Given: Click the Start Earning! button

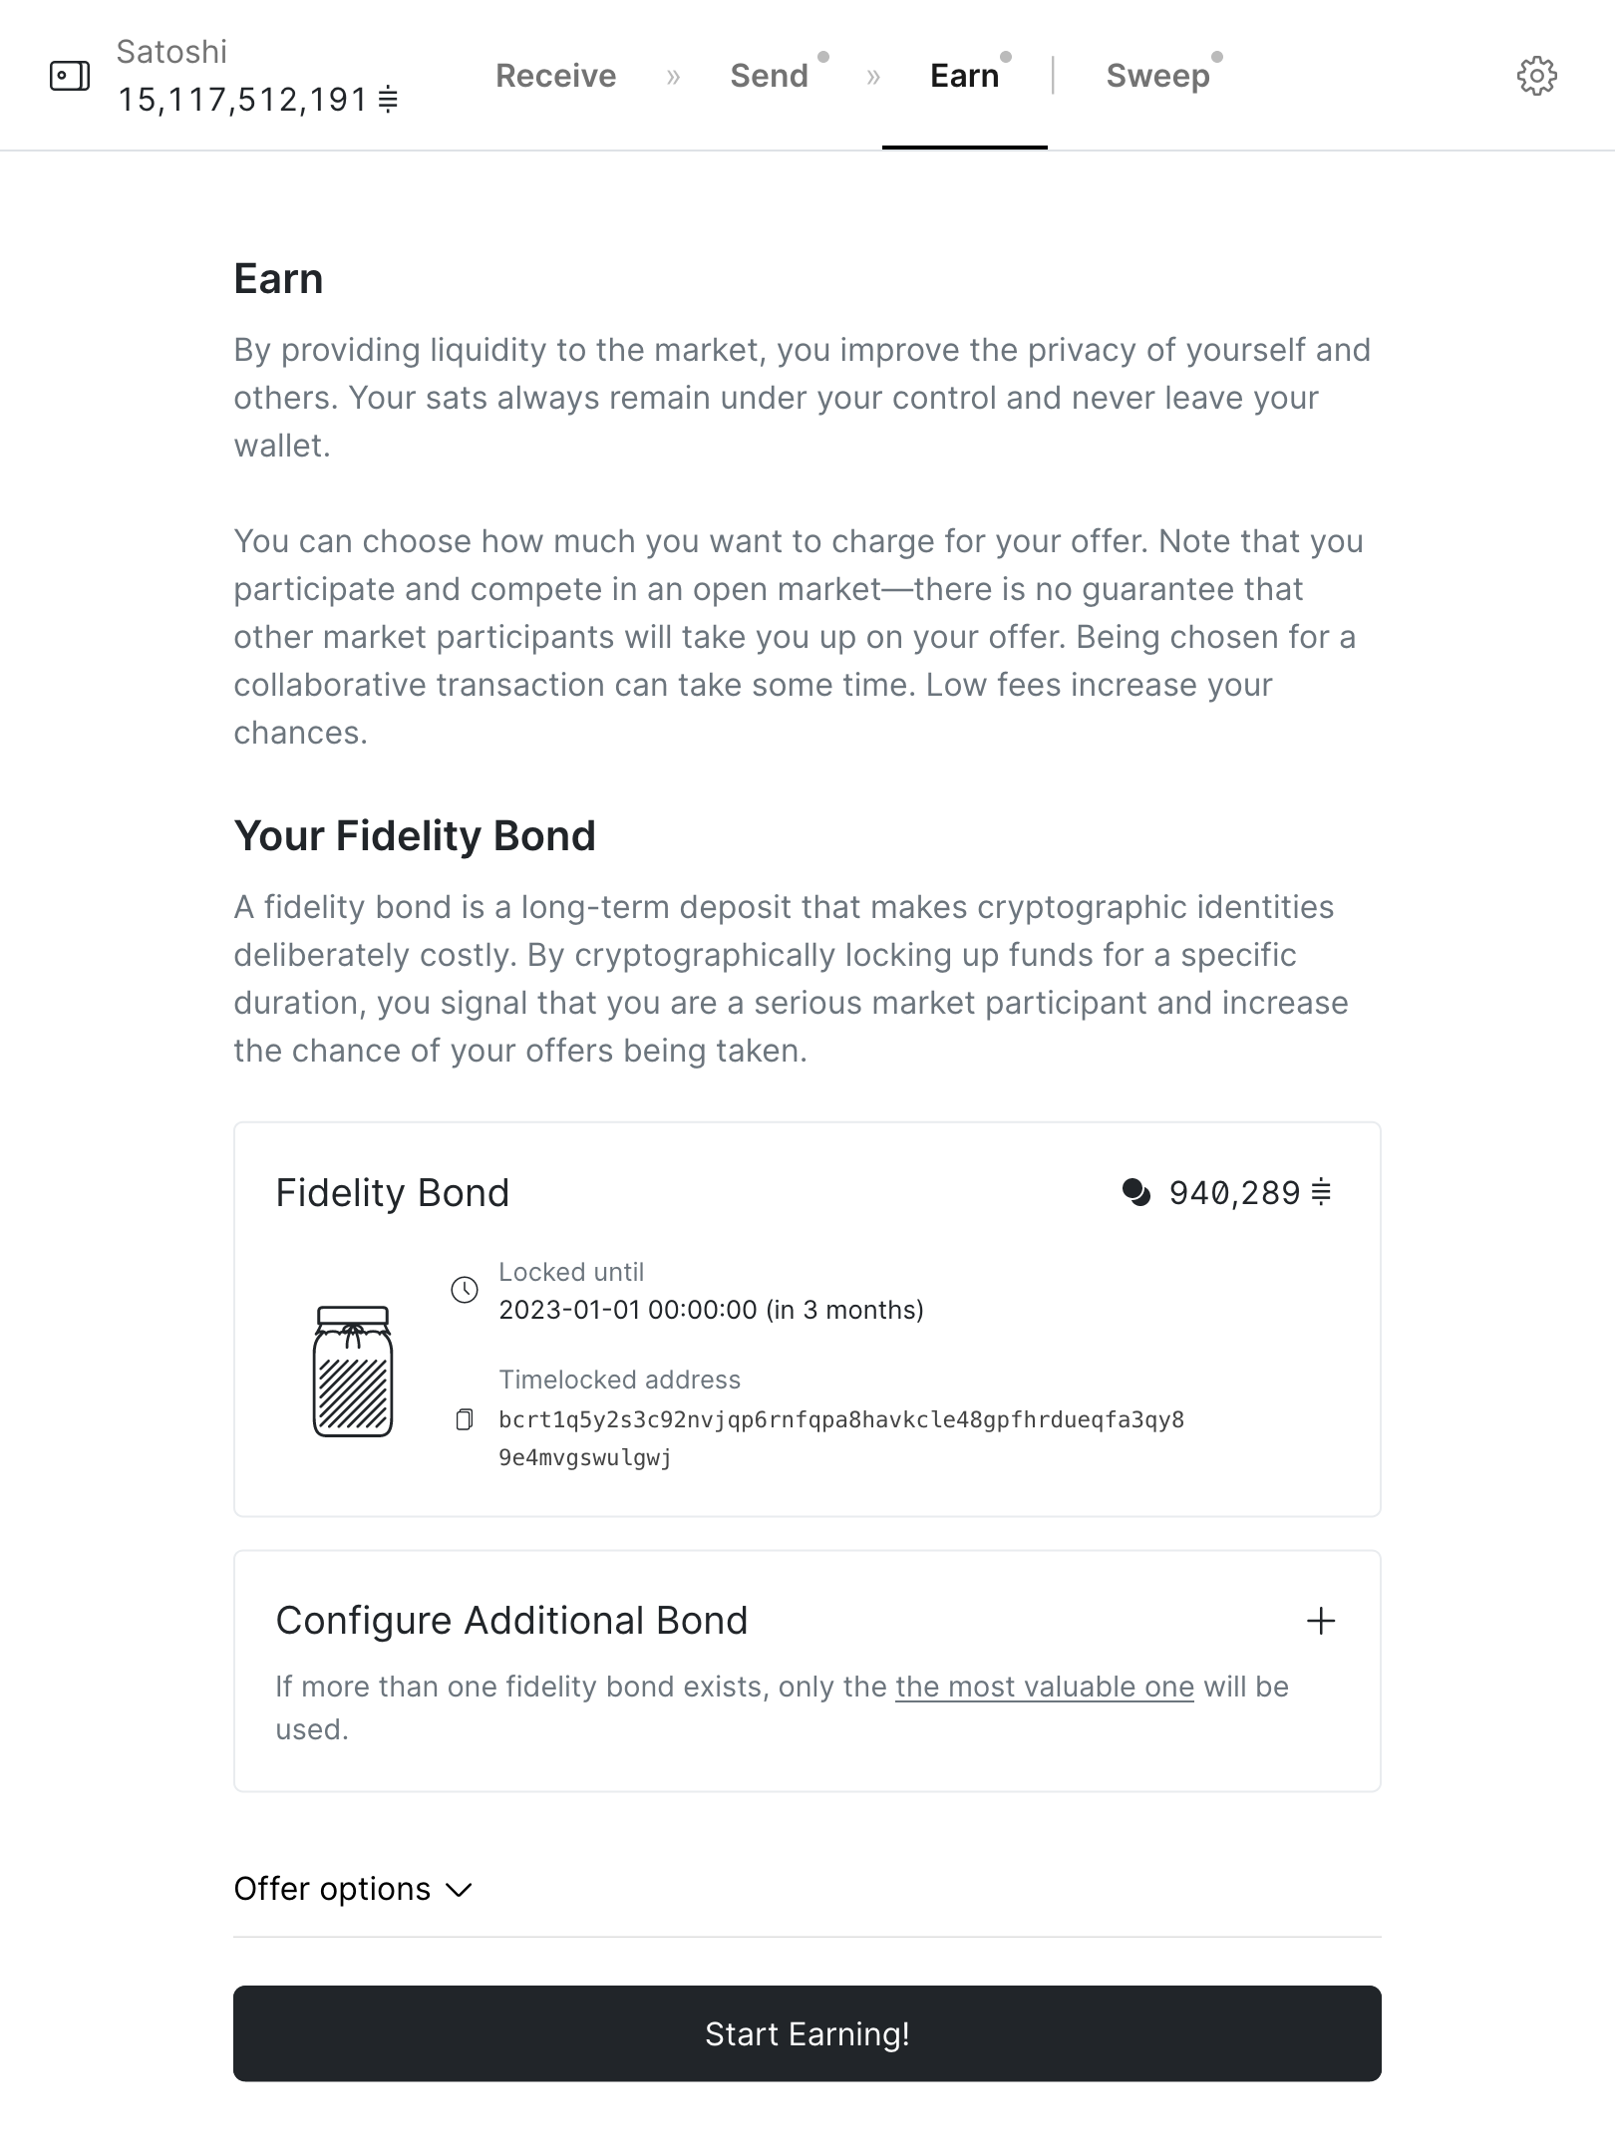Looking at the screenshot, I should [x=807, y=2033].
